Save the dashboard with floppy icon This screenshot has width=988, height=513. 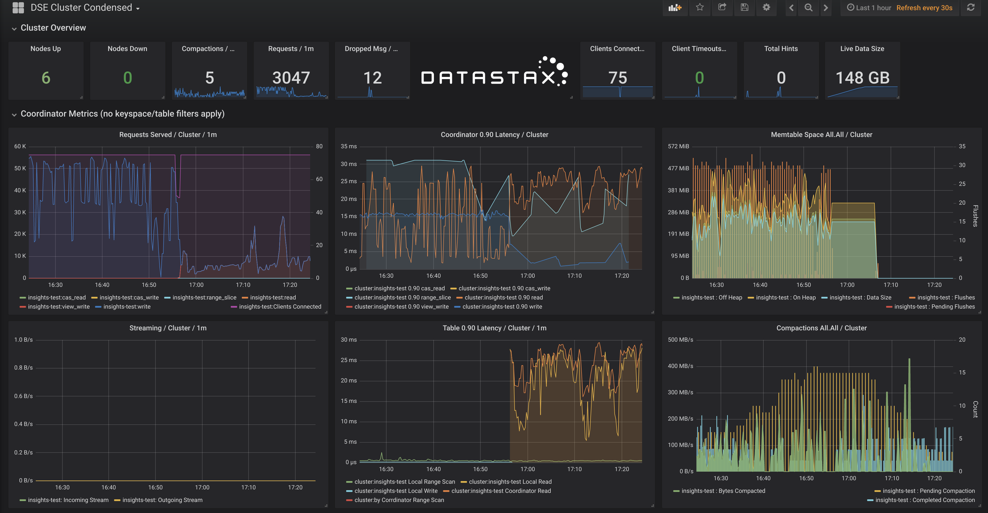pos(745,8)
